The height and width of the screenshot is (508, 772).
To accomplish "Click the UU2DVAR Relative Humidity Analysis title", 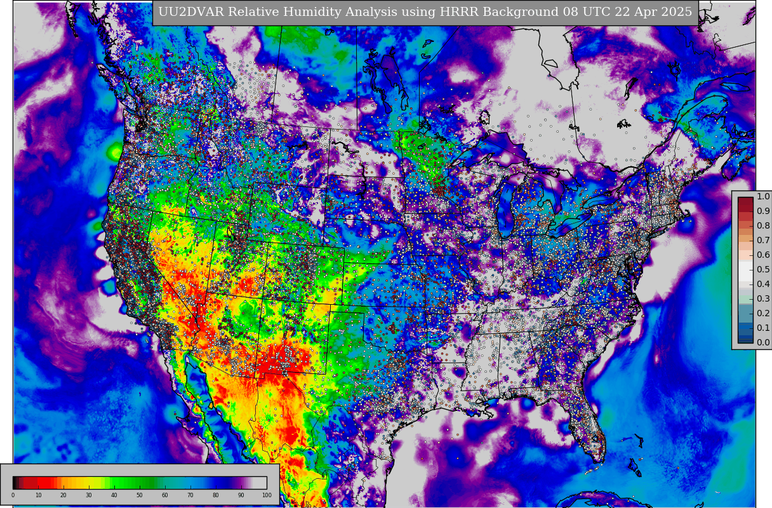I will (x=425, y=13).
